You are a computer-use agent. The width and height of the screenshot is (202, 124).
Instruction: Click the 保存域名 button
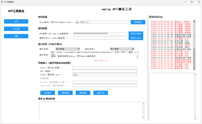tap(138, 22)
